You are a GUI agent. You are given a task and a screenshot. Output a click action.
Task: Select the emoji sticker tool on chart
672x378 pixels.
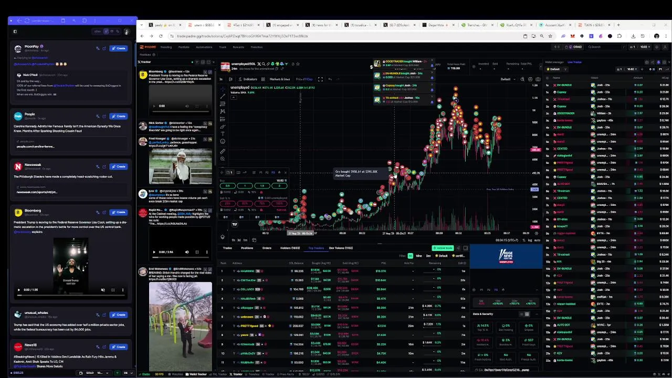[x=223, y=141]
